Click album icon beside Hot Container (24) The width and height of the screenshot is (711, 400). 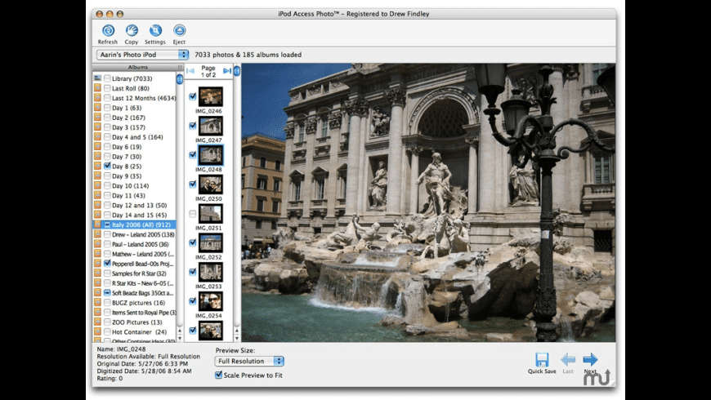(97, 331)
